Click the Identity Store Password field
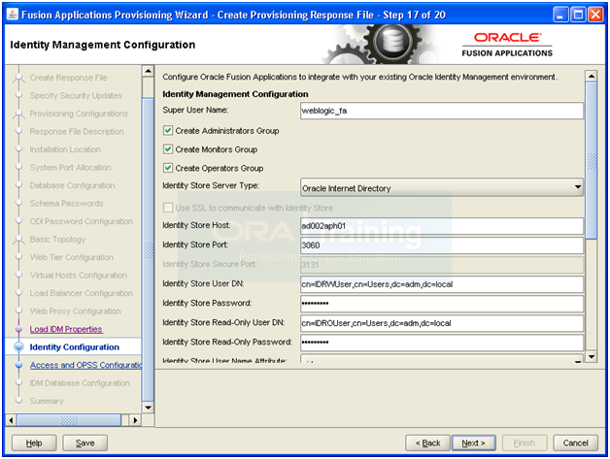 pyautogui.click(x=442, y=304)
